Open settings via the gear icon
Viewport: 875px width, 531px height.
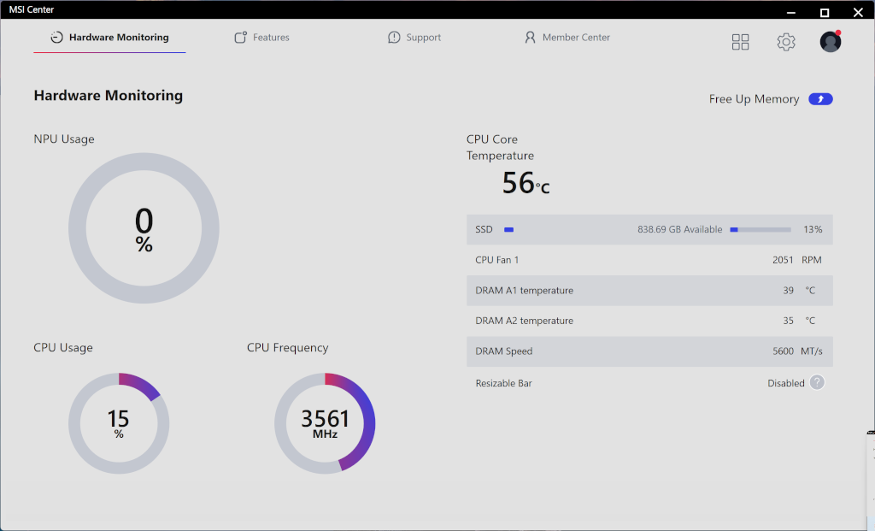click(x=785, y=42)
